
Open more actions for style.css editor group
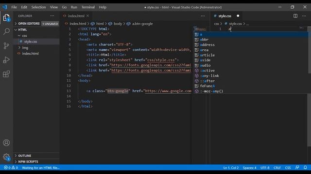click(x=304, y=16)
